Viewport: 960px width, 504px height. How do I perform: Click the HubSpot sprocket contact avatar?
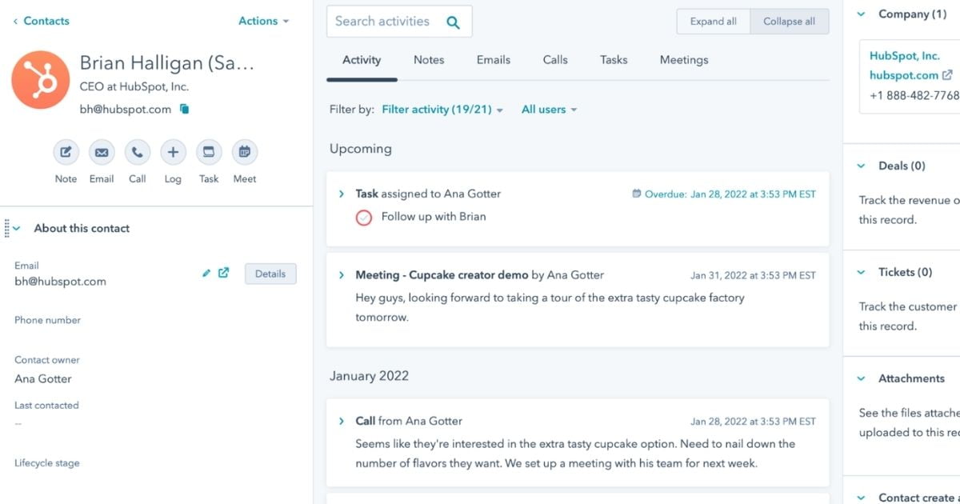40,80
